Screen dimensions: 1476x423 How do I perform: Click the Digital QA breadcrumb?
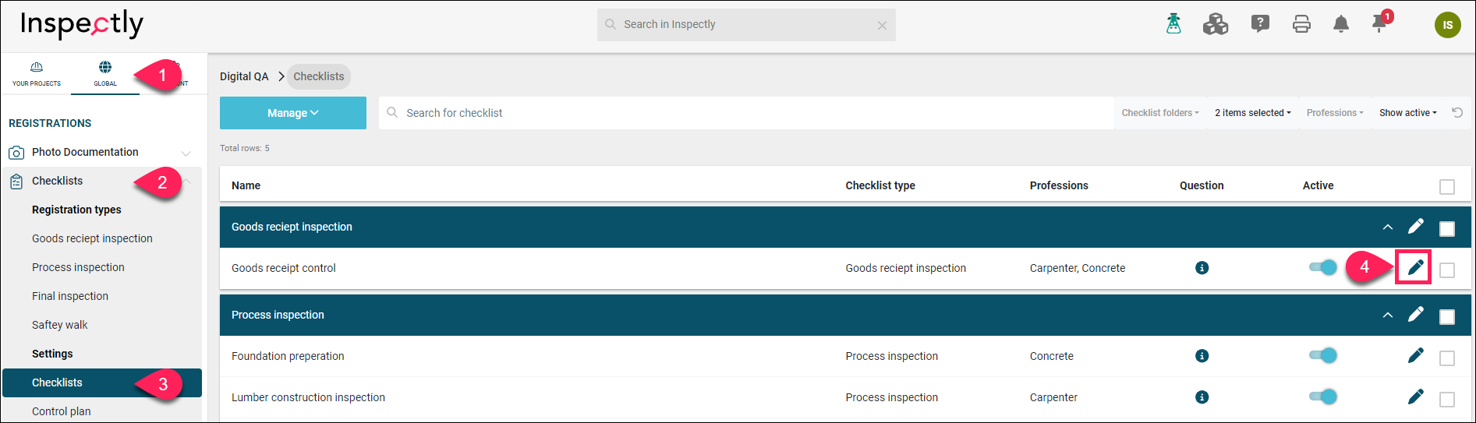point(244,76)
